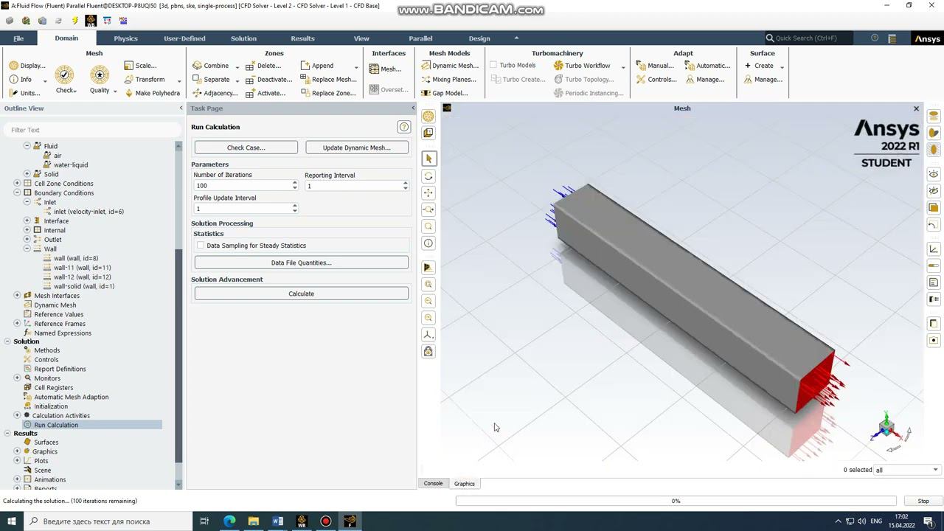Screen dimensions: 944x531
Task: Open the mesh Quality report
Action: (x=100, y=80)
